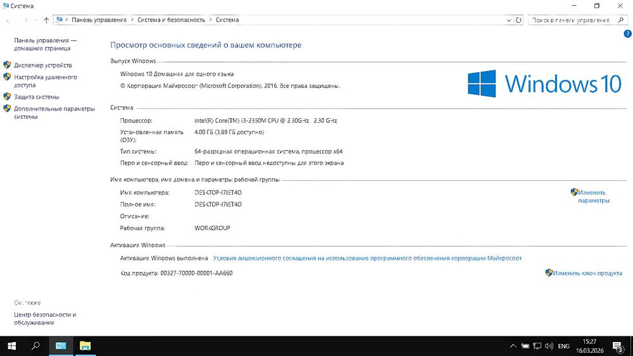Select WORKGROUP value text
This screenshot has height=356, width=633.
[x=212, y=228]
